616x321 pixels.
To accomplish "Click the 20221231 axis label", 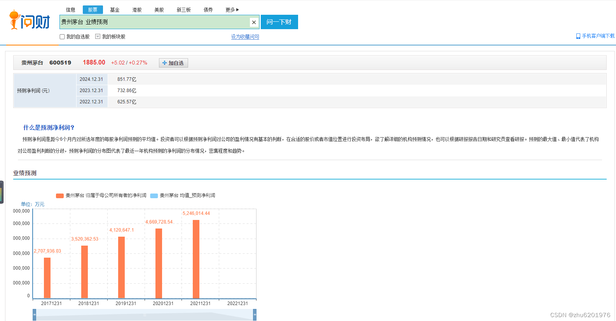I will pyautogui.click(x=237, y=304).
